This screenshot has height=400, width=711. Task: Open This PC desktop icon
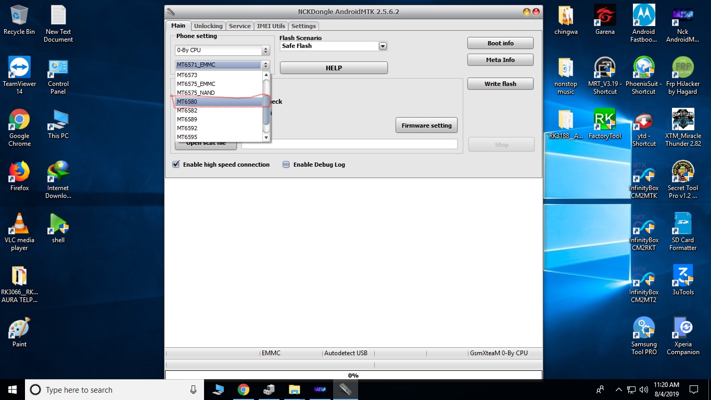point(58,124)
